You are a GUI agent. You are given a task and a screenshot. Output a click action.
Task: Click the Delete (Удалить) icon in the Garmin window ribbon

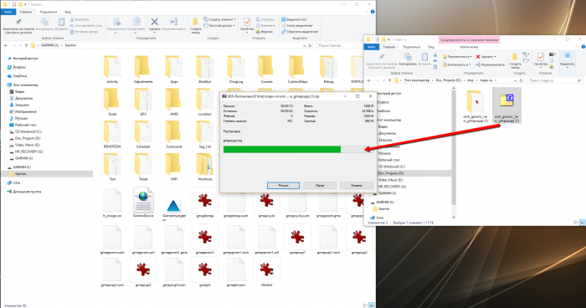click(154, 23)
